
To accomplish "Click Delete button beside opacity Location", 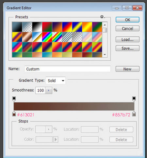I will (121, 129).
